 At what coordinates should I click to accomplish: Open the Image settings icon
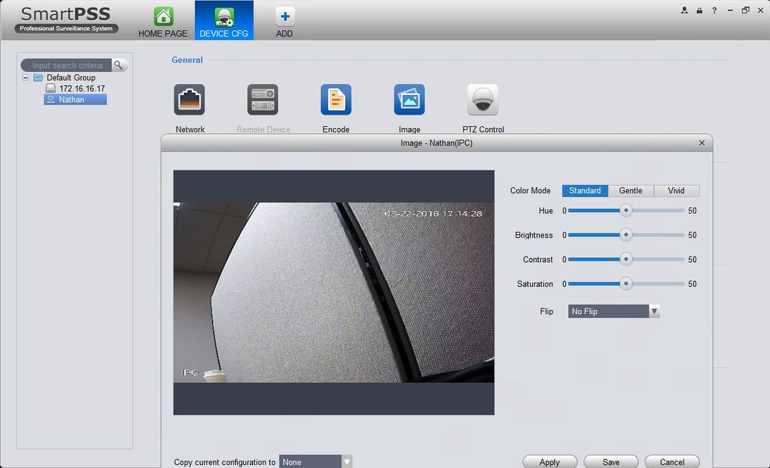409,100
